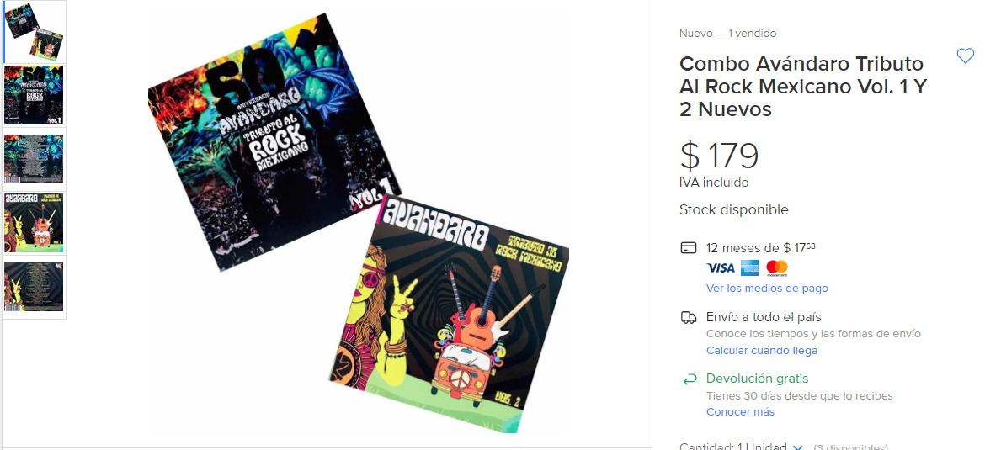Select the Vol. 1 front cover thumbnail

tap(34, 96)
